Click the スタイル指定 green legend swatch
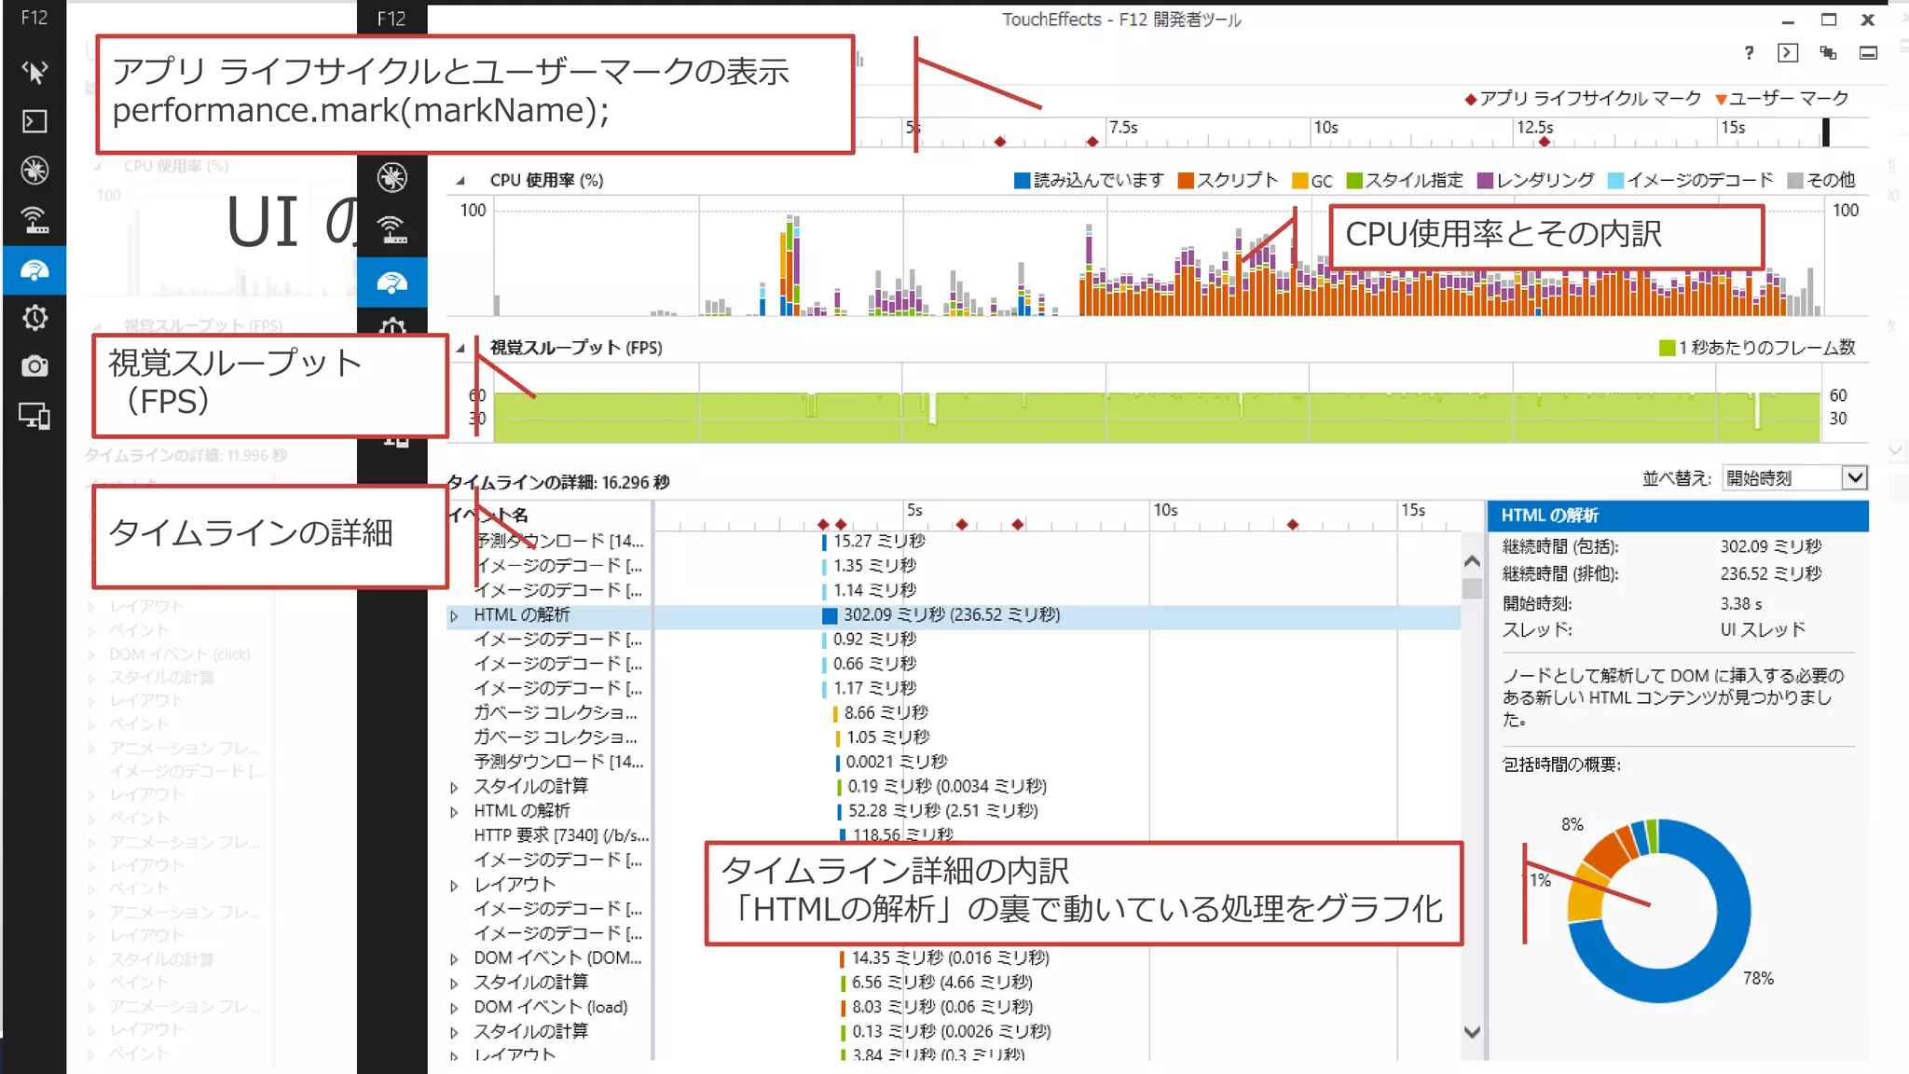This screenshot has height=1074, width=1909. pyautogui.click(x=1354, y=181)
